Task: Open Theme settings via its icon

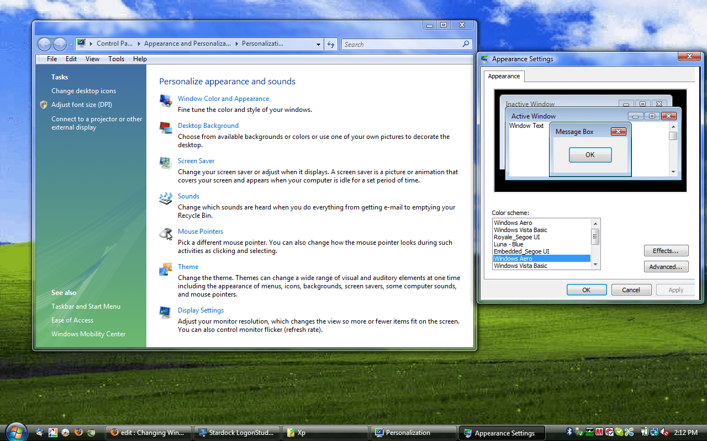Action: point(165,270)
